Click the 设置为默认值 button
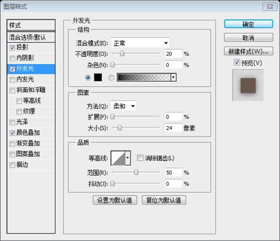 click(x=115, y=200)
